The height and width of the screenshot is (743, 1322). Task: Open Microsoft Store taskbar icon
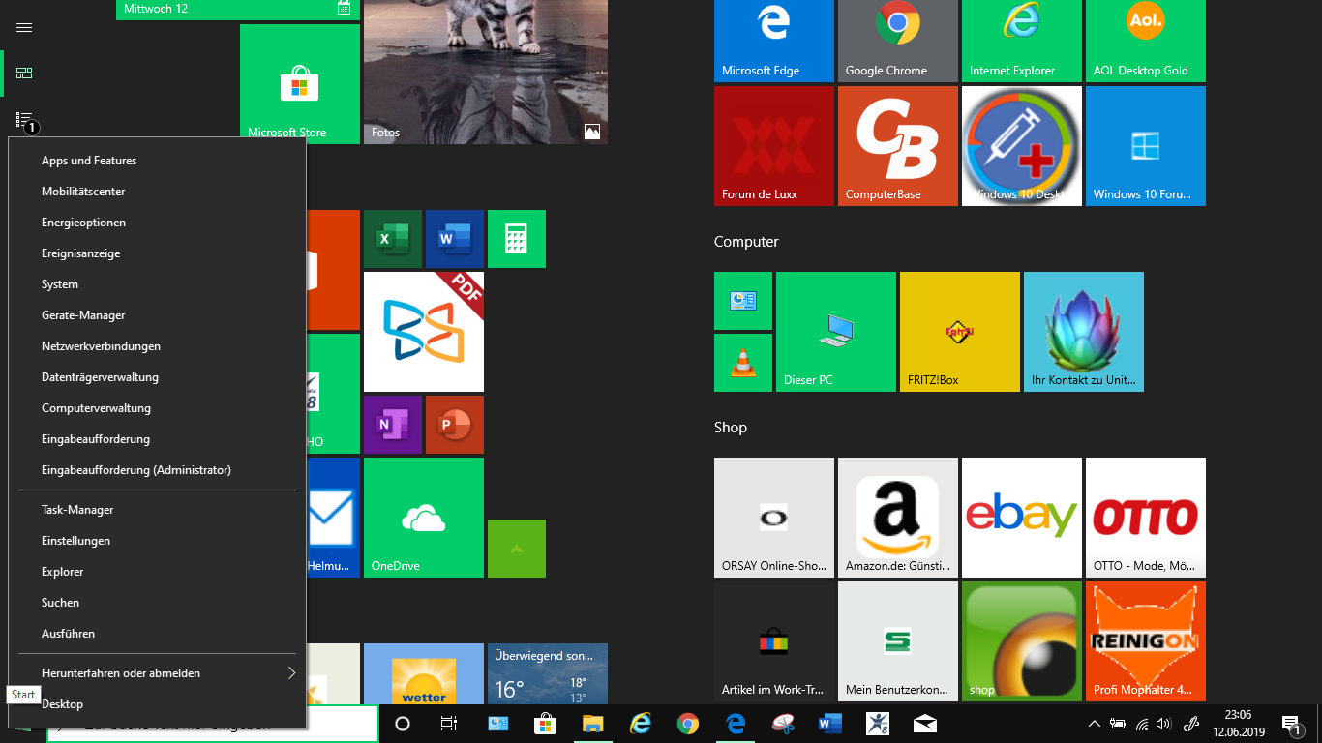coord(545,724)
